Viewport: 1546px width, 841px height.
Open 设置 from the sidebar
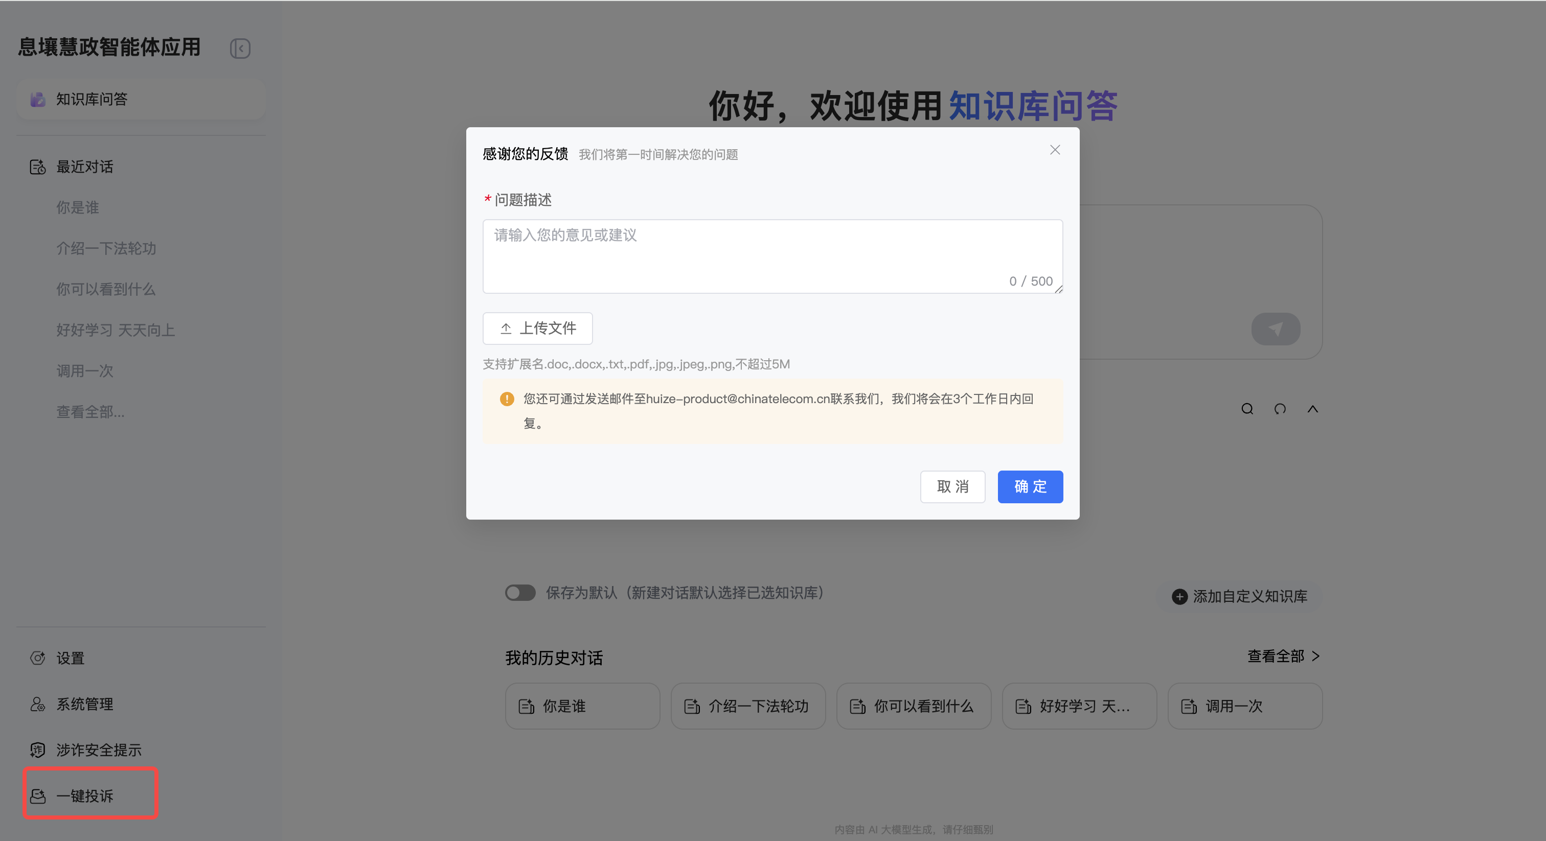coord(70,658)
